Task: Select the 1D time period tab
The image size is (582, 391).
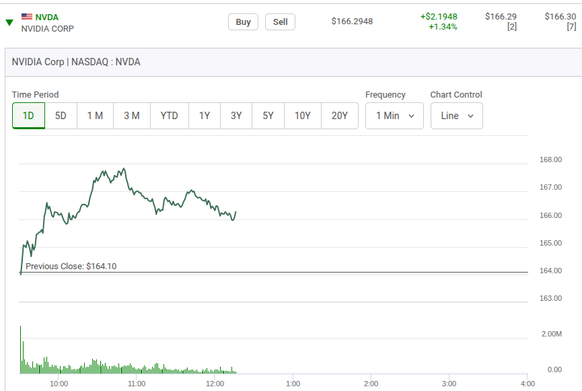Action: pos(28,116)
